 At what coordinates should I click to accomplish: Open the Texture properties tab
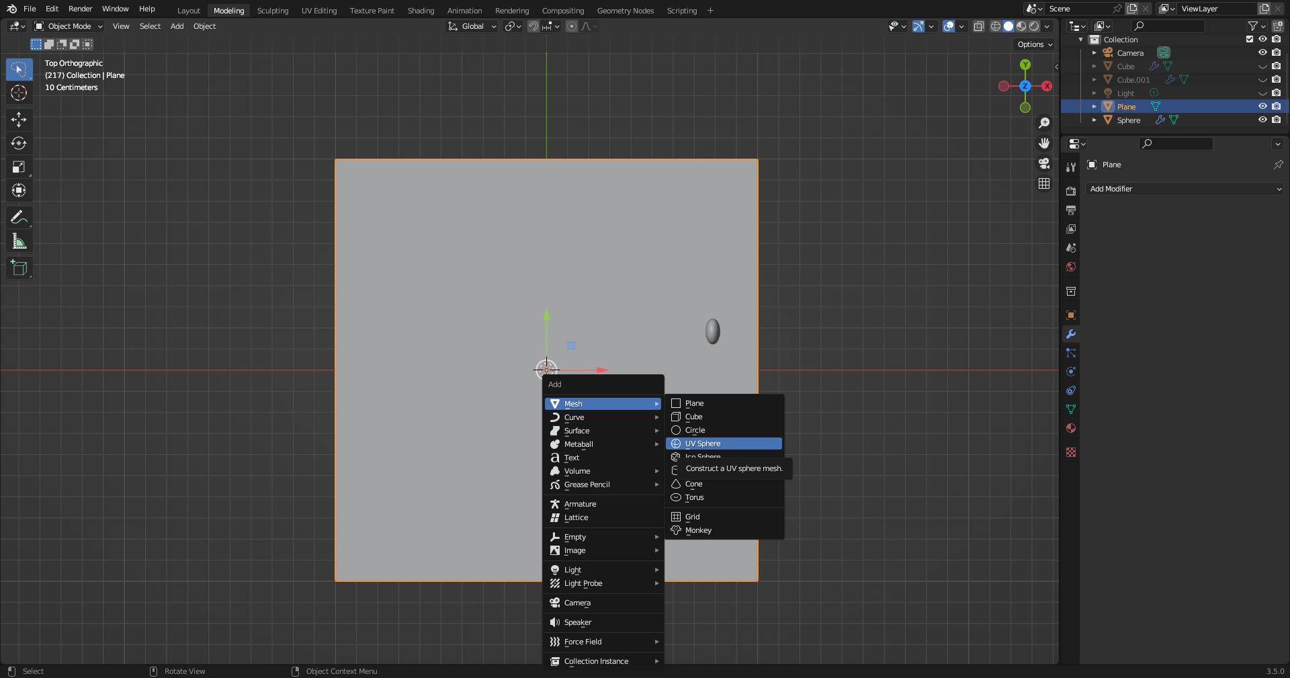[1071, 452]
